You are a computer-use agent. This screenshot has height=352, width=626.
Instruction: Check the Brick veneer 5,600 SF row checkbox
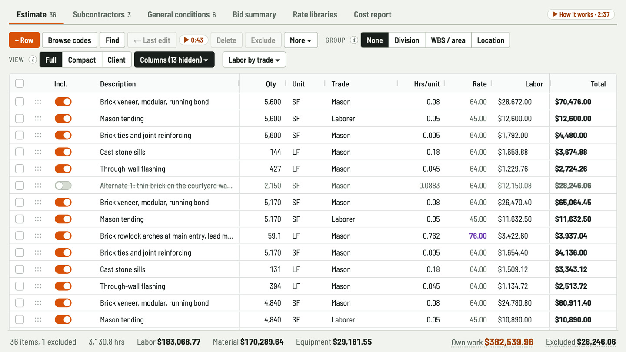(20, 102)
